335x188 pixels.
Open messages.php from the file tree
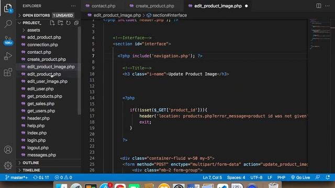point(41,155)
